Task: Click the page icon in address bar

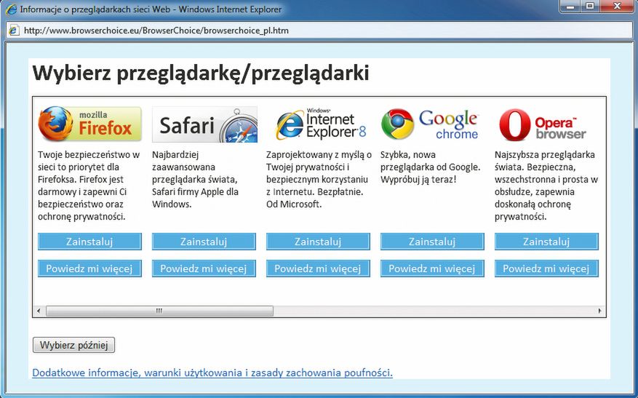Action: (14, 30)
